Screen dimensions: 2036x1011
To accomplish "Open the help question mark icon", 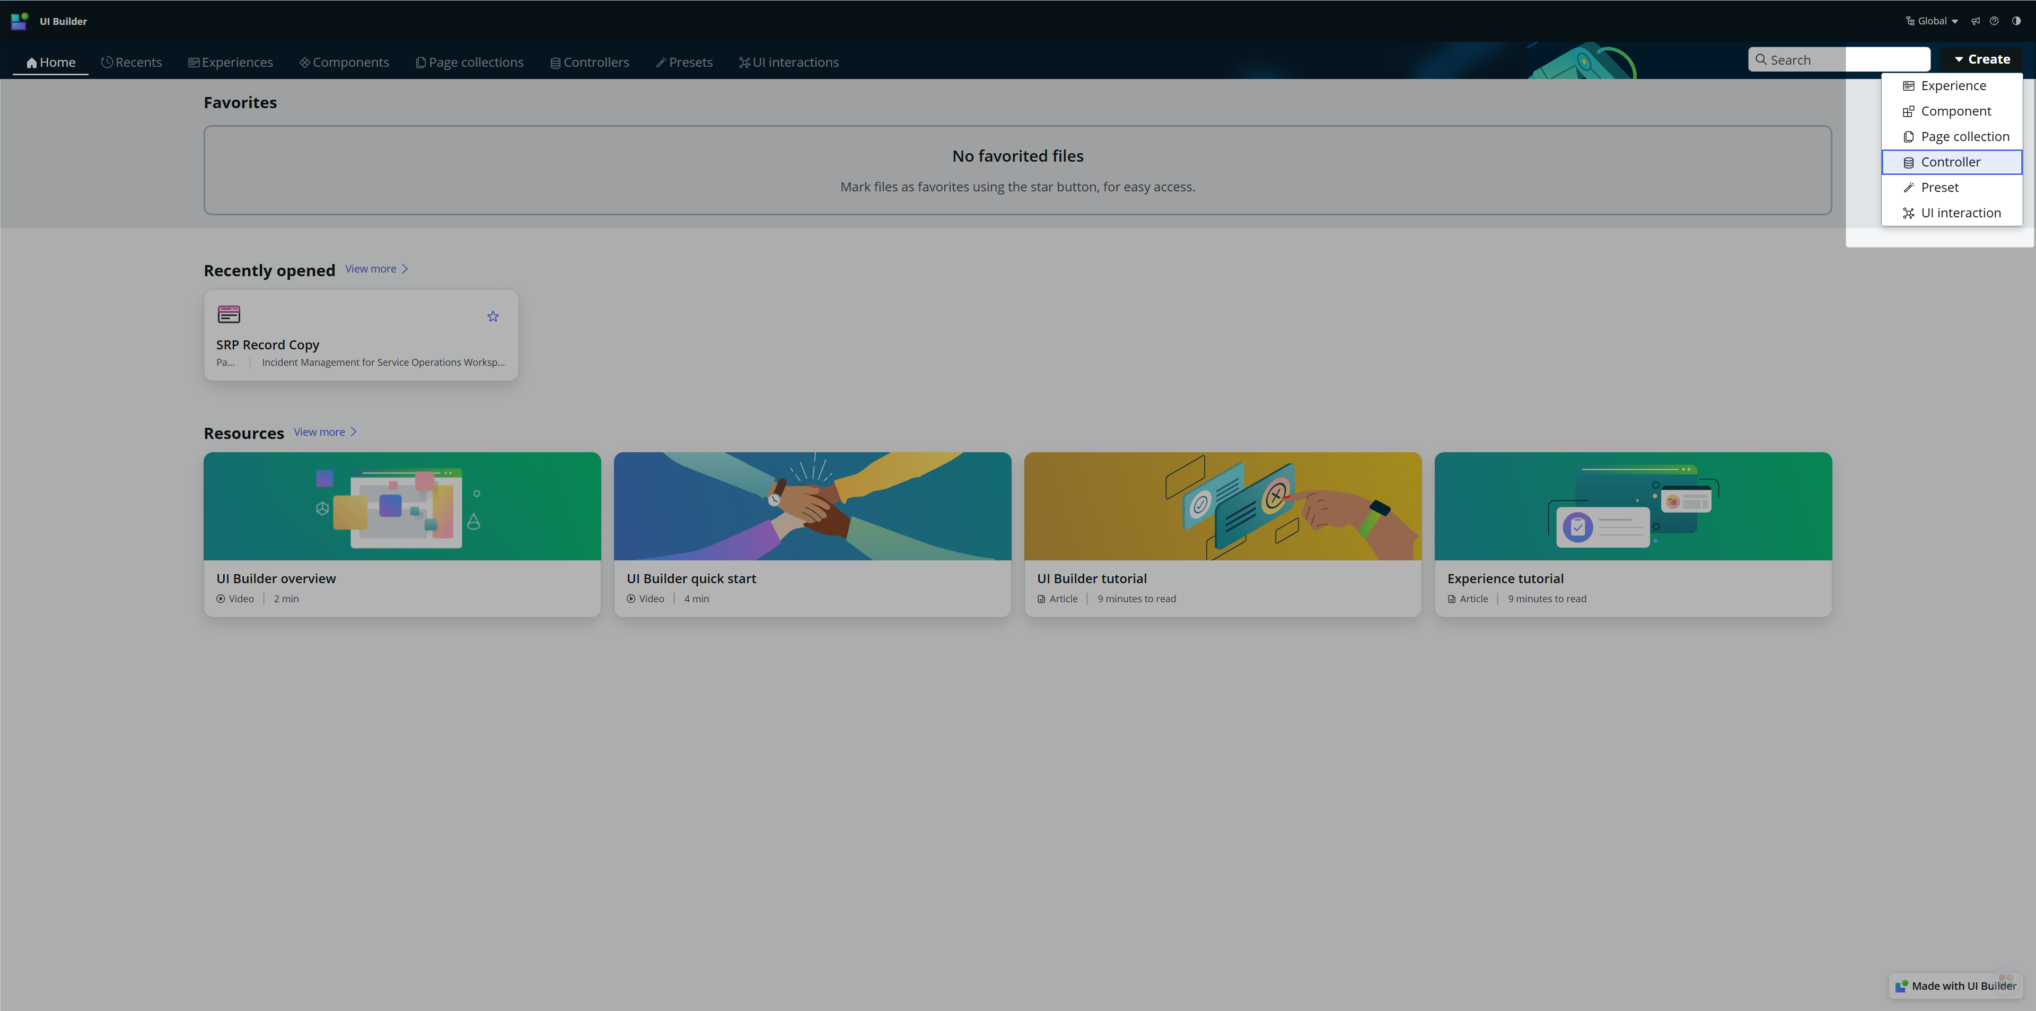I will tap(1994, 21).
